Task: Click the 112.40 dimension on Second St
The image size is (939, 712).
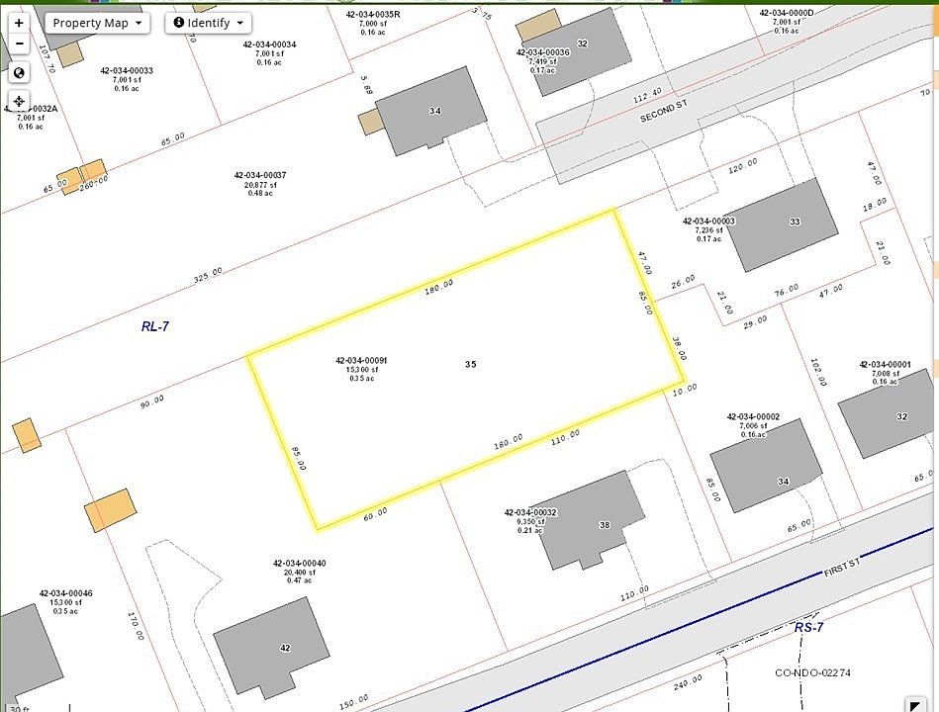Action: pyautogui.click(x=647, y=95)
